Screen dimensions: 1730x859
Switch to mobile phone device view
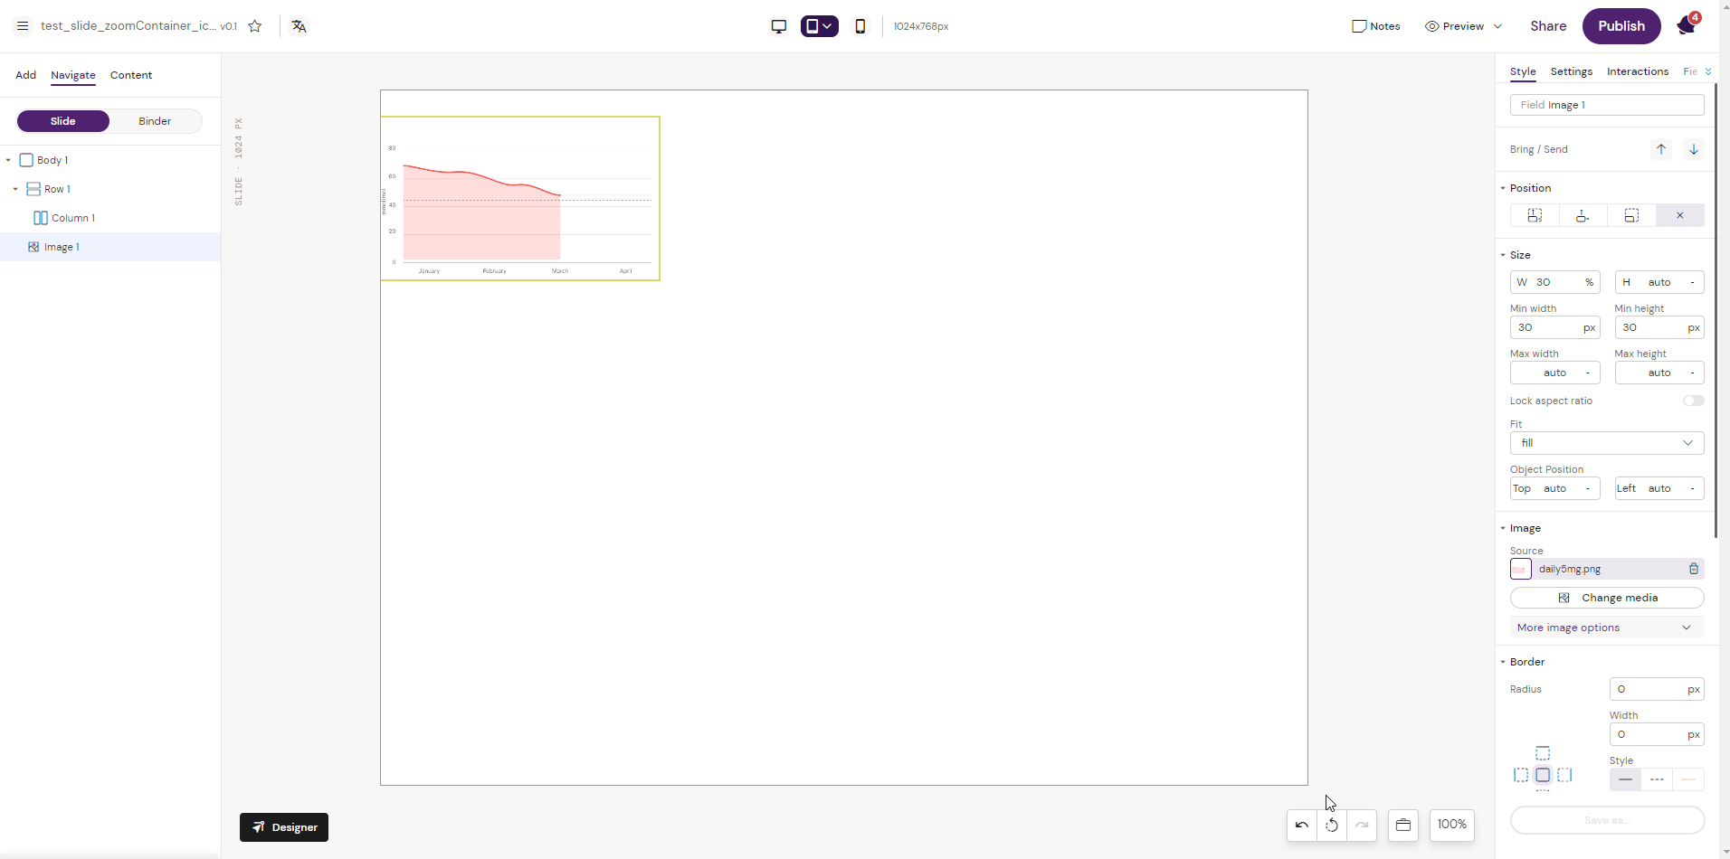860,26
